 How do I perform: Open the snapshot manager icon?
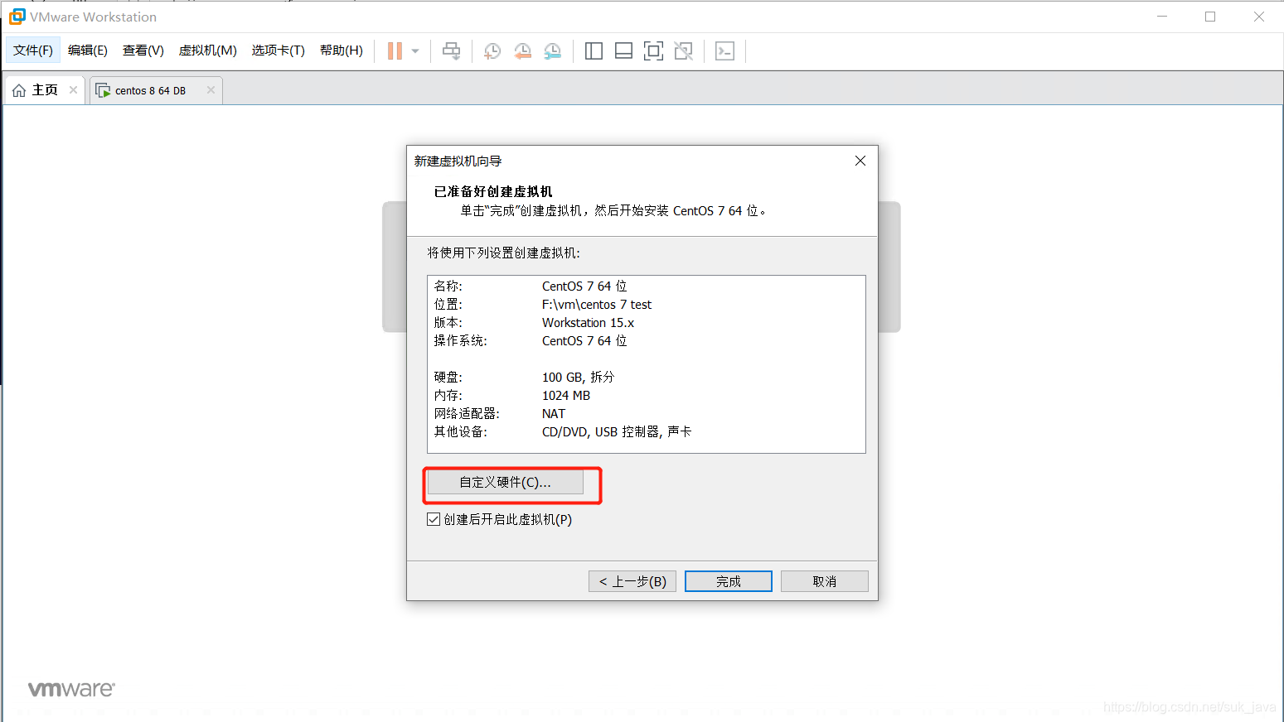click(553, 51)
